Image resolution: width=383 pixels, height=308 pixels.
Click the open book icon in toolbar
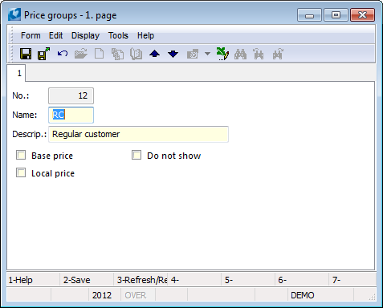[x=136, y=54]
